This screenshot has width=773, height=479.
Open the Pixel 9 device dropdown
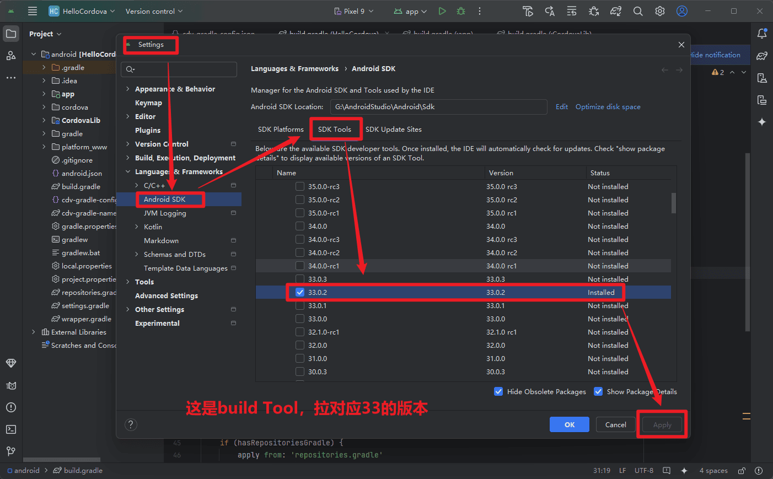pyautogui.click(x=354, y=11)
